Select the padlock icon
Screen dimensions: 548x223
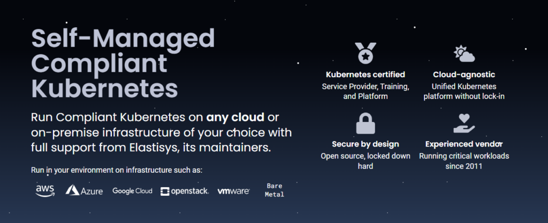click(x=366, y=124)
